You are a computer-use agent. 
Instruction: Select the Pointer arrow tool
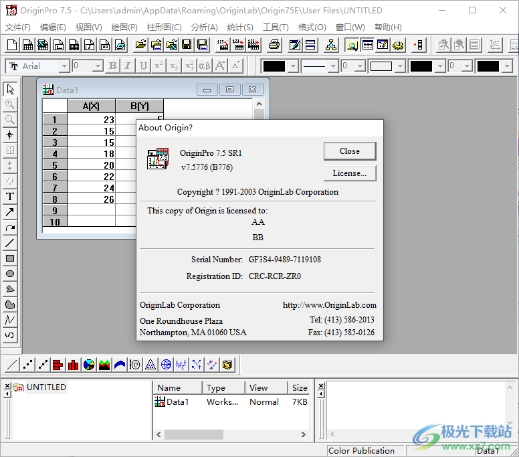pos(10,89)
